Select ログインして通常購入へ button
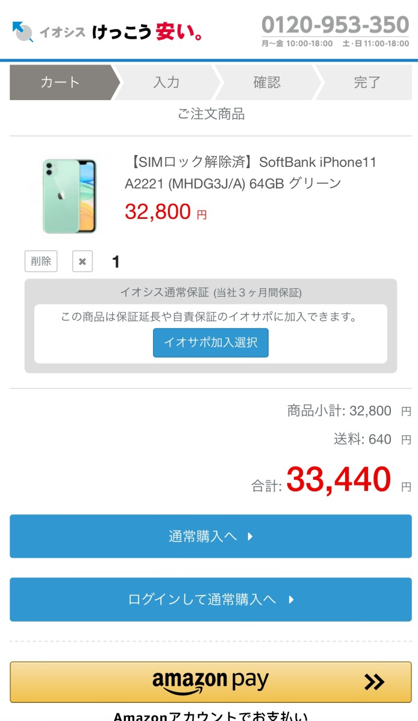This screenshot has width=418, height=721. pos(211,600)
